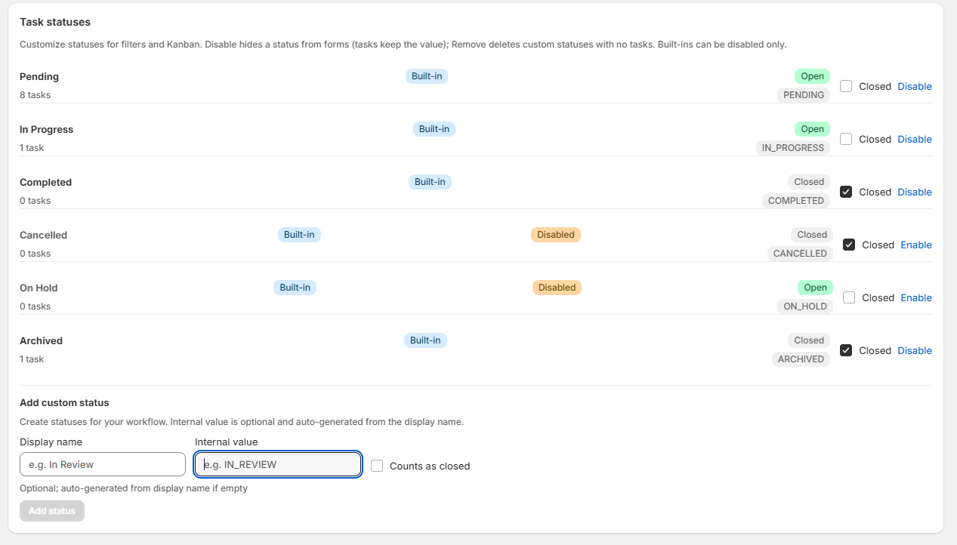Check the Counts as closed checkbox
957x545 pixels.
(x=377, y=466)
